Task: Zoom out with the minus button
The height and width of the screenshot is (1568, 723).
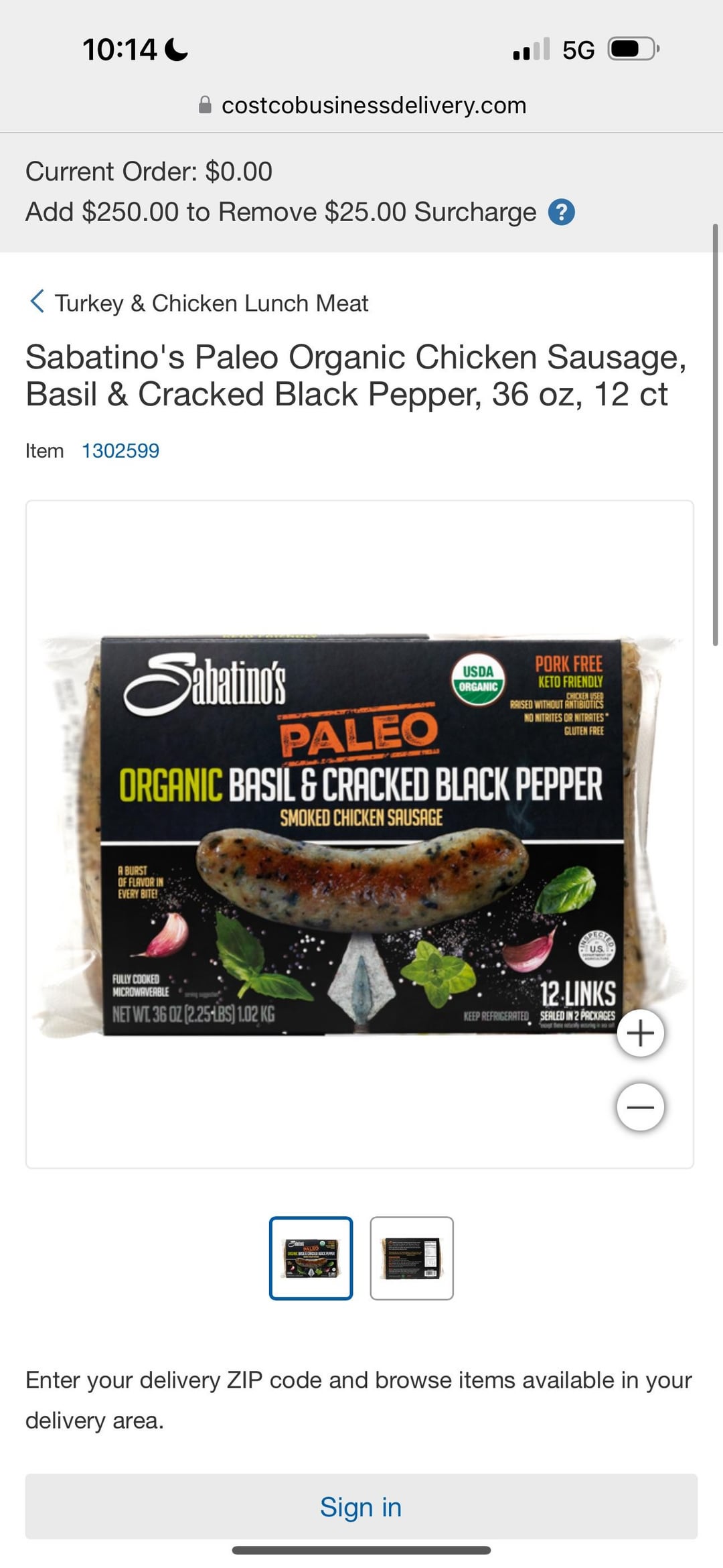Action: click(x=641, y=1106)
